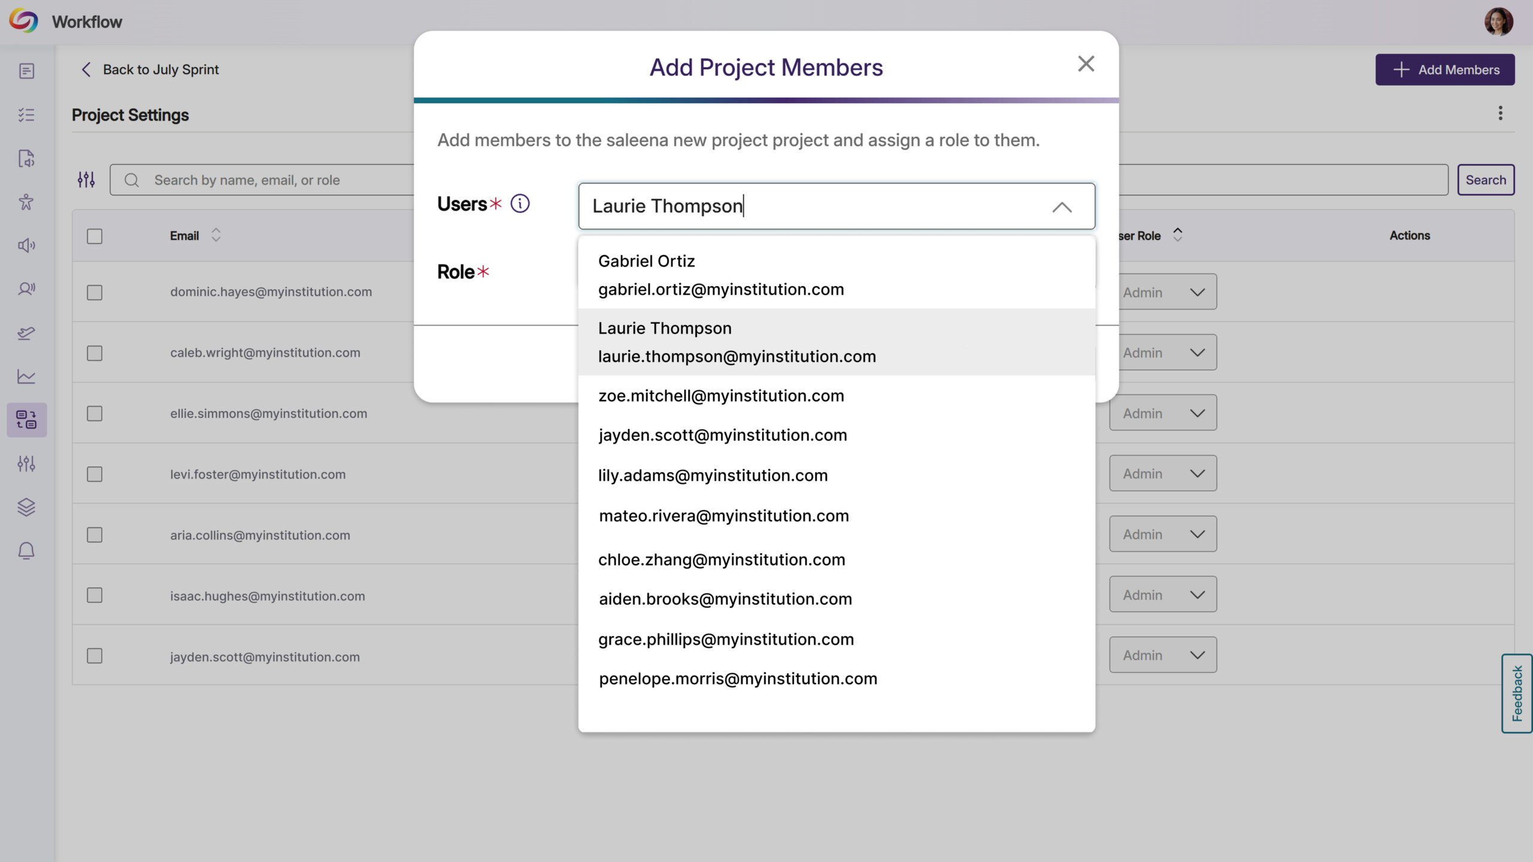Click the info icon next to Users
The width and height of the screenshot is (1533, 862).
tap(520, 204)
